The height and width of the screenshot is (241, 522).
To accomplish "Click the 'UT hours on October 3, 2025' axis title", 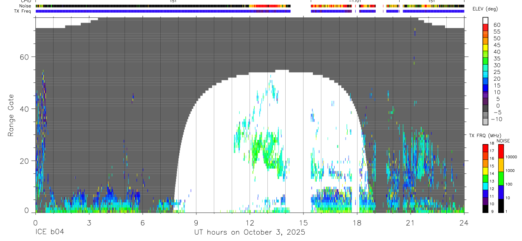I will click(x=250, y=232).
